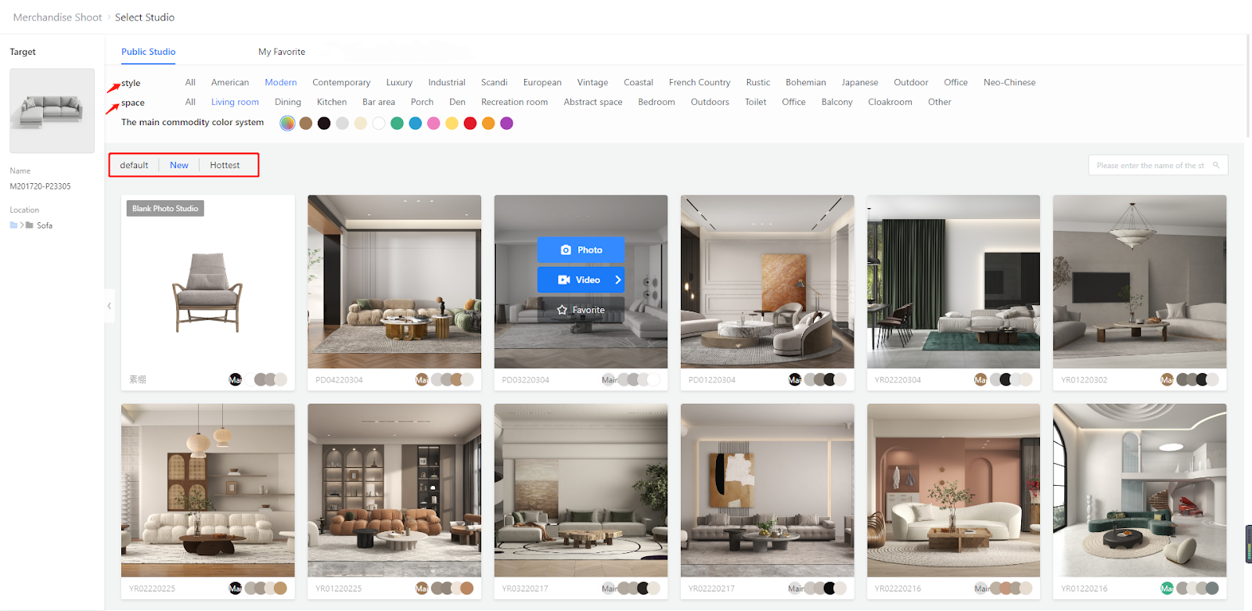Select studio YR03220217 thumbnail
The image size is (1252, 611).
click(x=581, y=491)
